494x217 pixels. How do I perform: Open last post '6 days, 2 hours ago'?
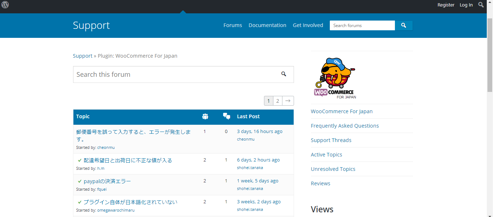[258, 160]
